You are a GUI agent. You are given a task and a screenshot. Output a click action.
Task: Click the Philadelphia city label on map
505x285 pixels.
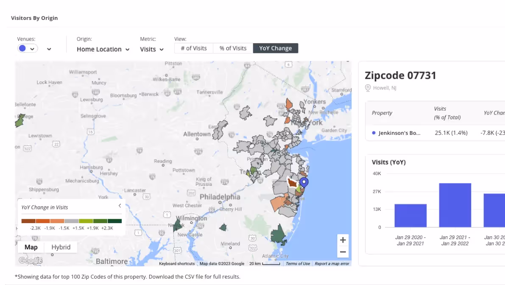(x=220, y=197)
